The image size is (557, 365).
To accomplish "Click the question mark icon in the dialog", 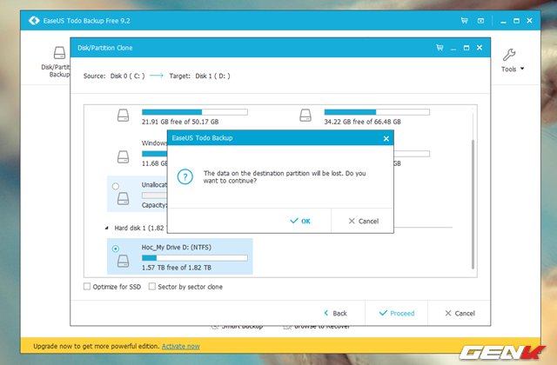I will [185, 176].
